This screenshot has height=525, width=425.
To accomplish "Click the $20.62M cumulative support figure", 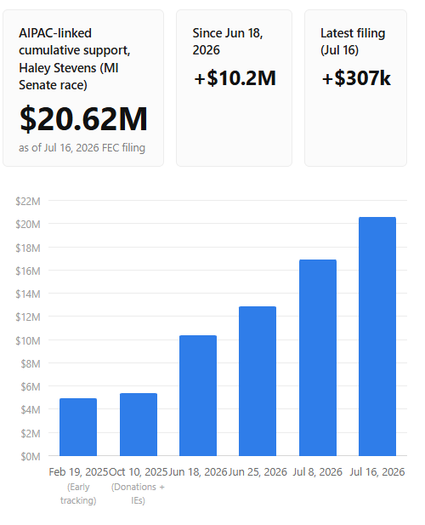I will pos(83,118).
